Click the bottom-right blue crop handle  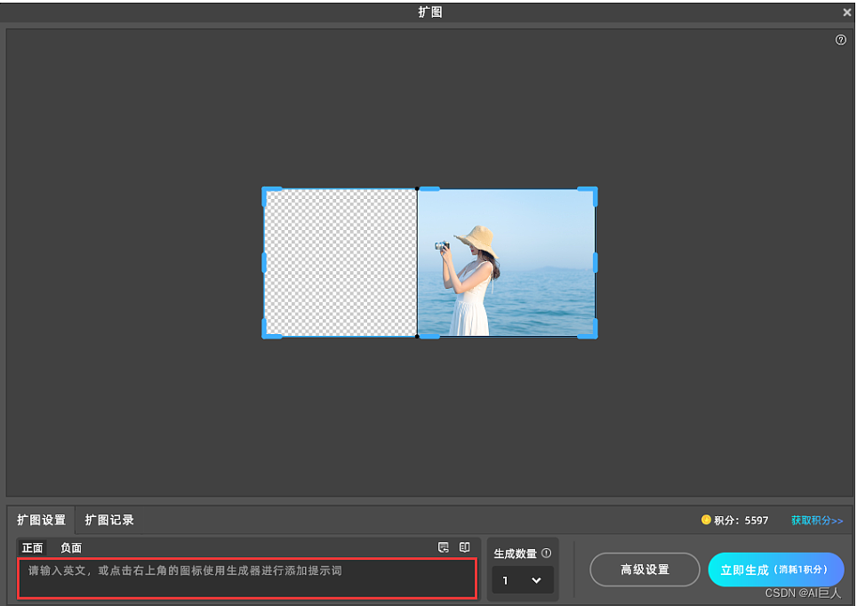point(594,333)
